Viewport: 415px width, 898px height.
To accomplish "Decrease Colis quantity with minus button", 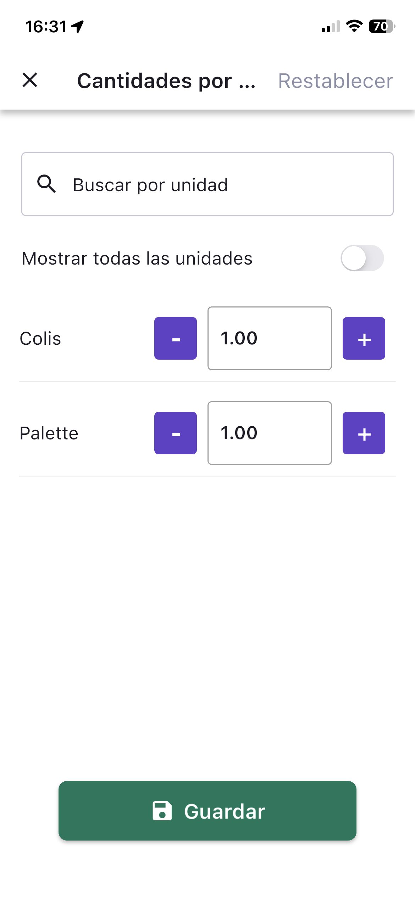I will tap(176, 338).
